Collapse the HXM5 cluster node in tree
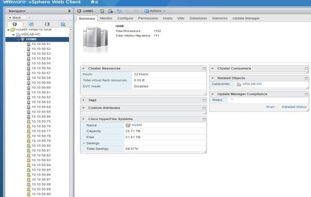The height and width of the screenshot is (197, 311). tap(18, 39)
